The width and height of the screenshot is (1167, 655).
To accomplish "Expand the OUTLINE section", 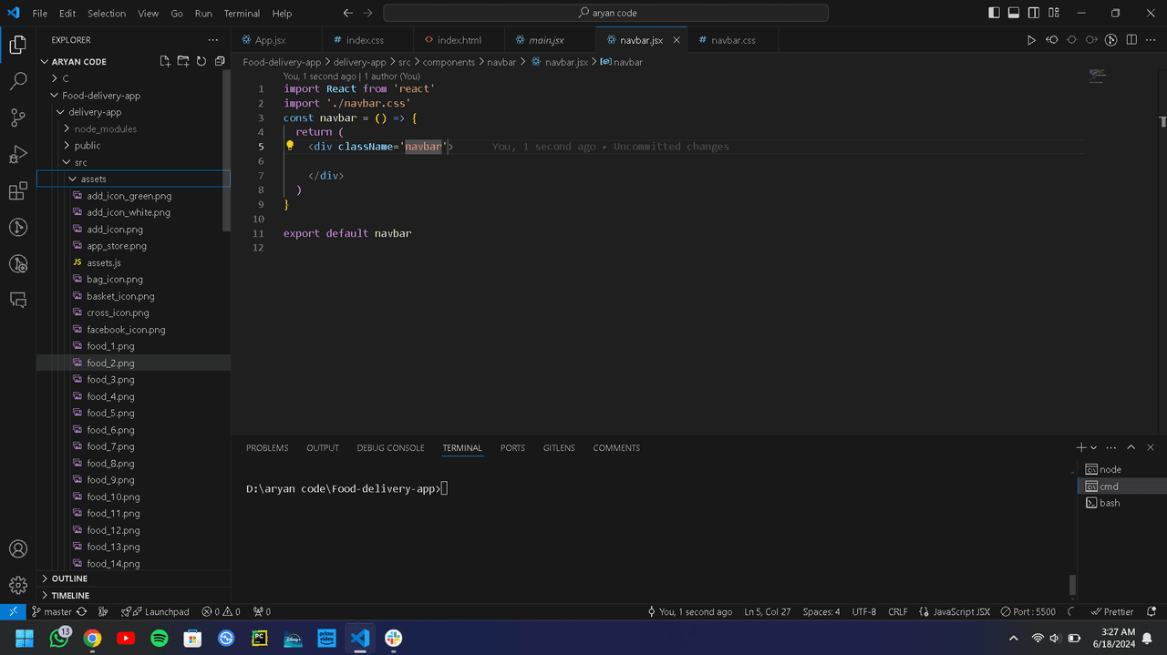I will pos(69,578).
